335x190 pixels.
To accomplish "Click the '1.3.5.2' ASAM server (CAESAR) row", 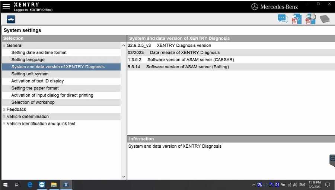I will point(231,60).
